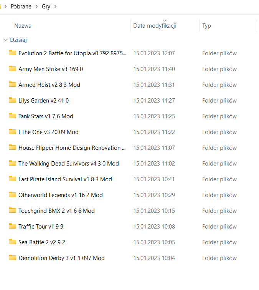The height and width of the screenshot is (290, 259).
Task: Select folder name I The One v3 20 09 Mod
Action: 49,132
